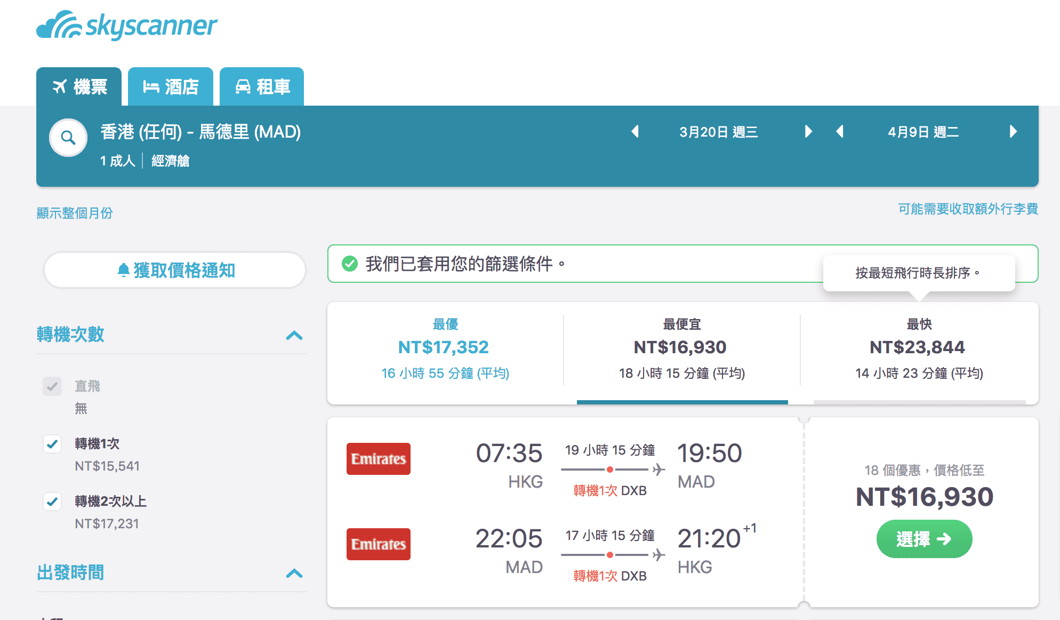Collapse the 轉機次數 section
1060x620 pixels.
294,335
